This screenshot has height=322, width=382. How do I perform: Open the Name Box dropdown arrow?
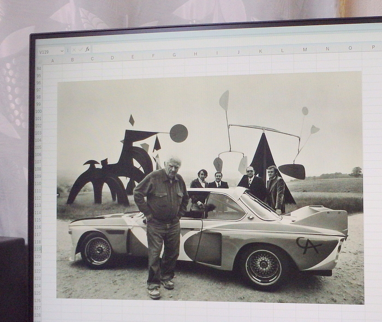coord(62,51)
